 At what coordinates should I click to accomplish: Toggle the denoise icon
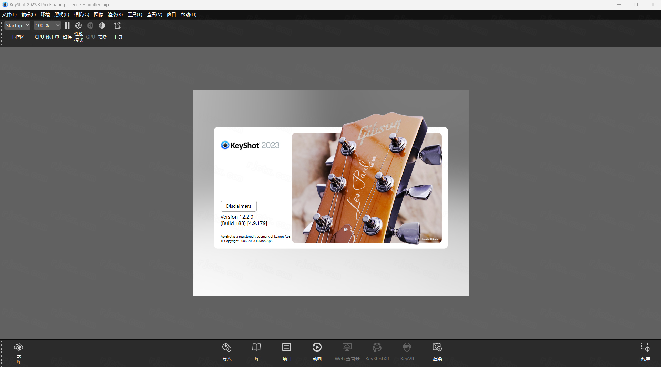102,25
